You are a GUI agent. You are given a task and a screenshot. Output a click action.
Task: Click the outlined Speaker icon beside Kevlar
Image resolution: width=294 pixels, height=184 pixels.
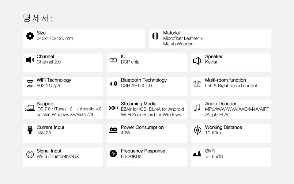click(x=197, y=61)
